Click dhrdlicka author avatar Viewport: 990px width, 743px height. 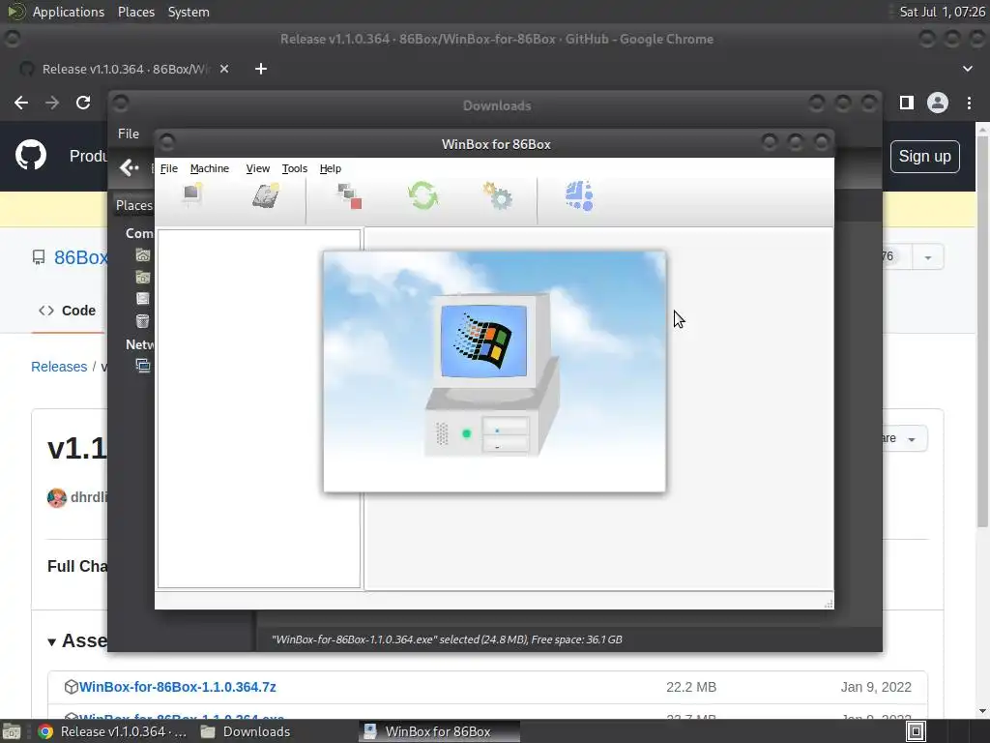click(x=57, y=498)
